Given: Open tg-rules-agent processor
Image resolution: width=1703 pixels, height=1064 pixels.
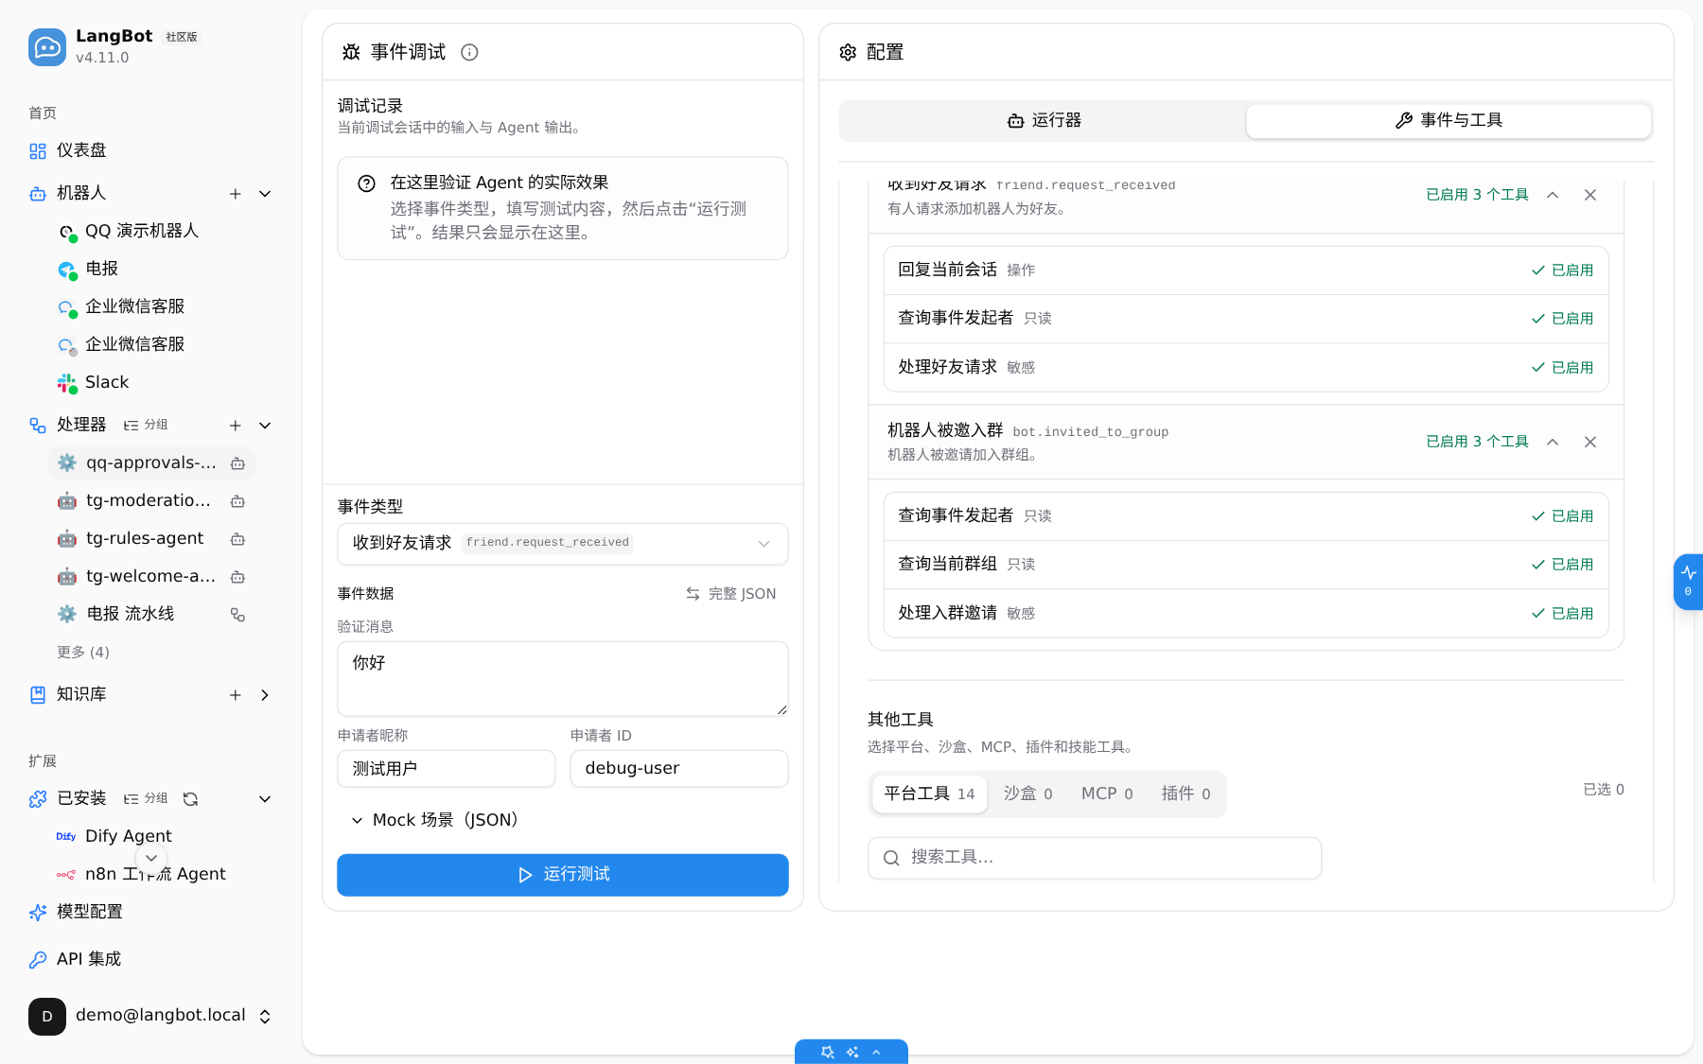Looking at the screenshot, I should (145, 539).
